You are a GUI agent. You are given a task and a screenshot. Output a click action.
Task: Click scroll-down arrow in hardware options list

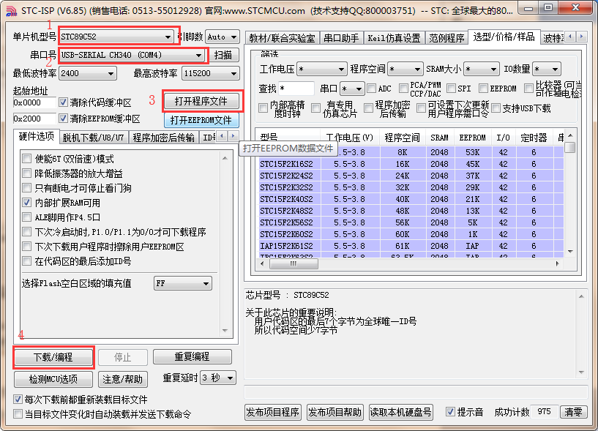click(x=225, y=331)
